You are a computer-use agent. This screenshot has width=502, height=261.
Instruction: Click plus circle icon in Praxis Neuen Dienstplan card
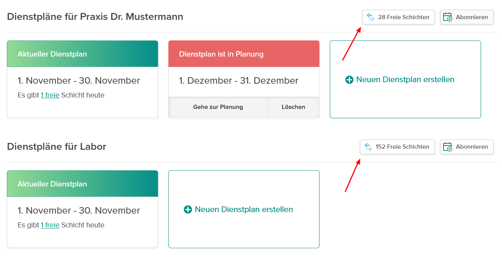click(349, 80)
